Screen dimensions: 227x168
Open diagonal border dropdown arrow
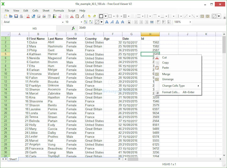point(190,16)
